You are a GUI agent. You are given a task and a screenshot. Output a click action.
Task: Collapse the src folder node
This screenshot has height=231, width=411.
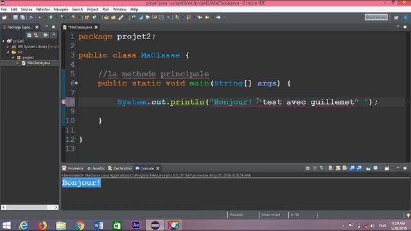point(8,52)
